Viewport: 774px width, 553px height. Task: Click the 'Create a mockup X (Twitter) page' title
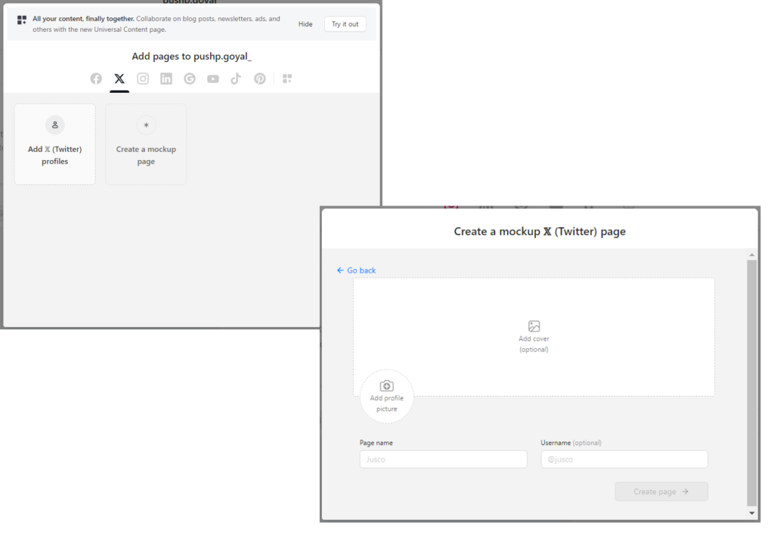(540, 231)
